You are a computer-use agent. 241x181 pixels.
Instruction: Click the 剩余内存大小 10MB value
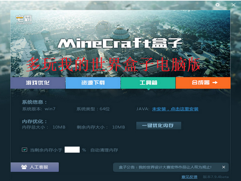[118, 127]
